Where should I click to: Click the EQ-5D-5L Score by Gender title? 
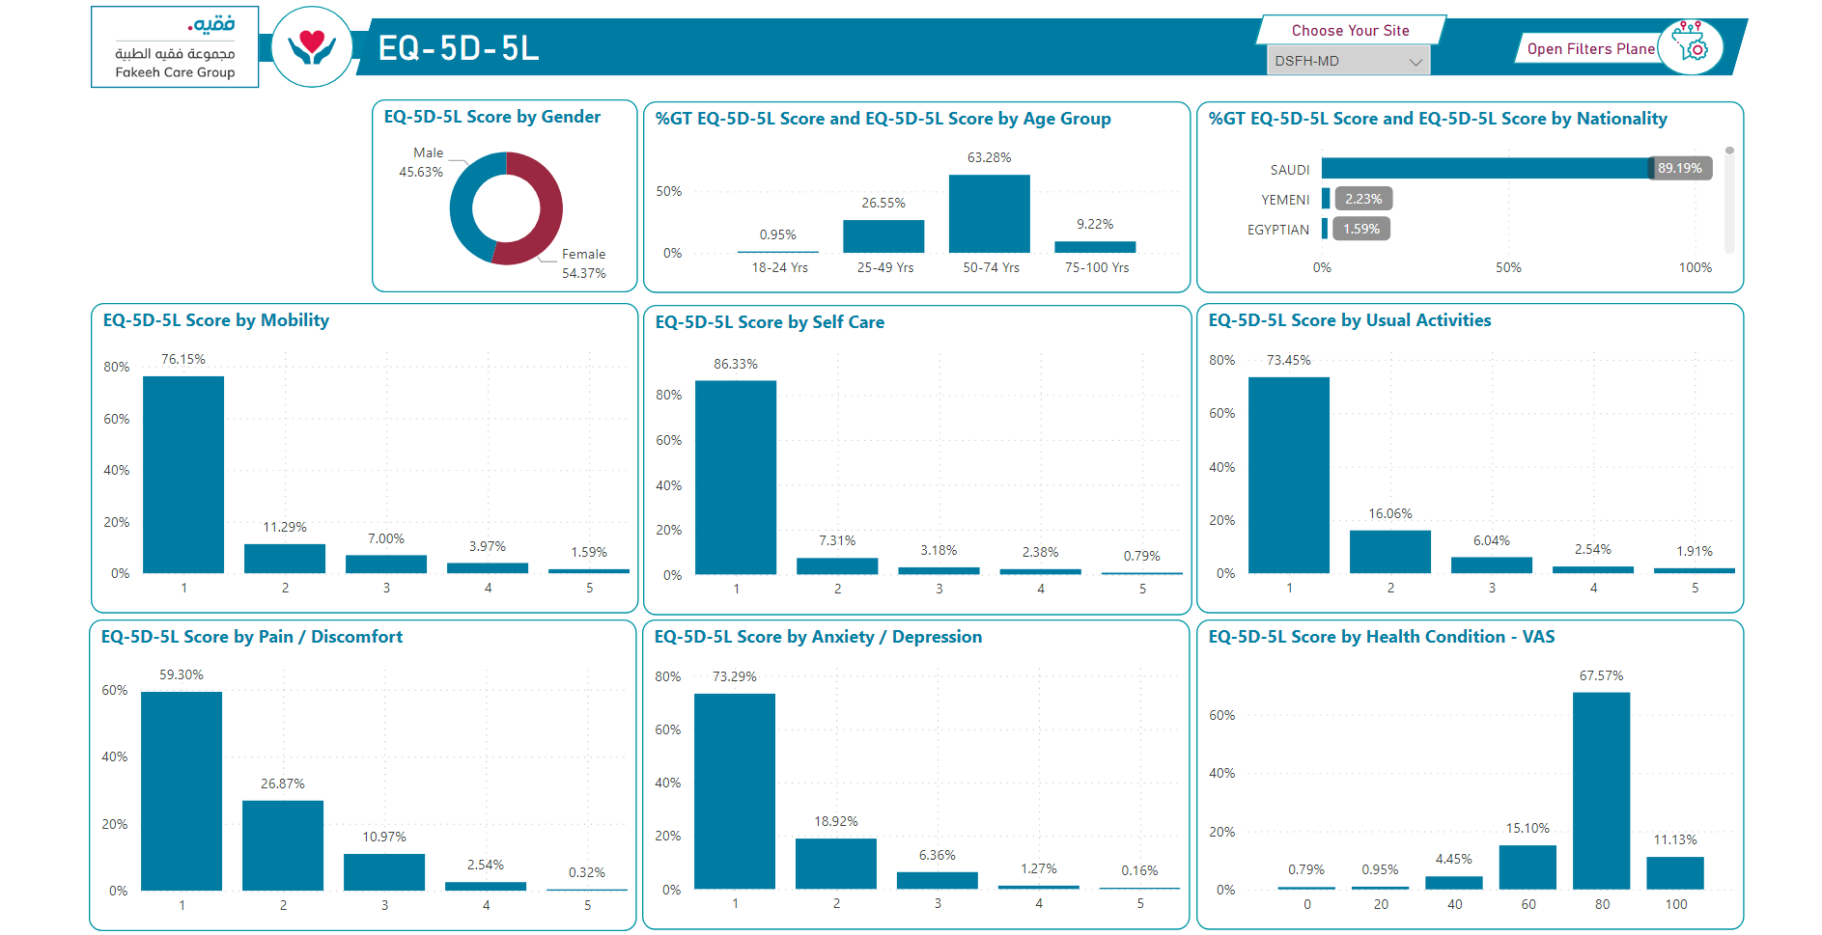[x=492, y=117]
